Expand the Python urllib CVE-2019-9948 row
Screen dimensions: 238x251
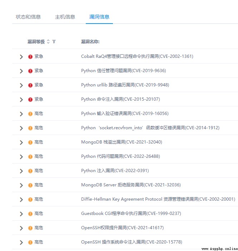tap(21, 85)
